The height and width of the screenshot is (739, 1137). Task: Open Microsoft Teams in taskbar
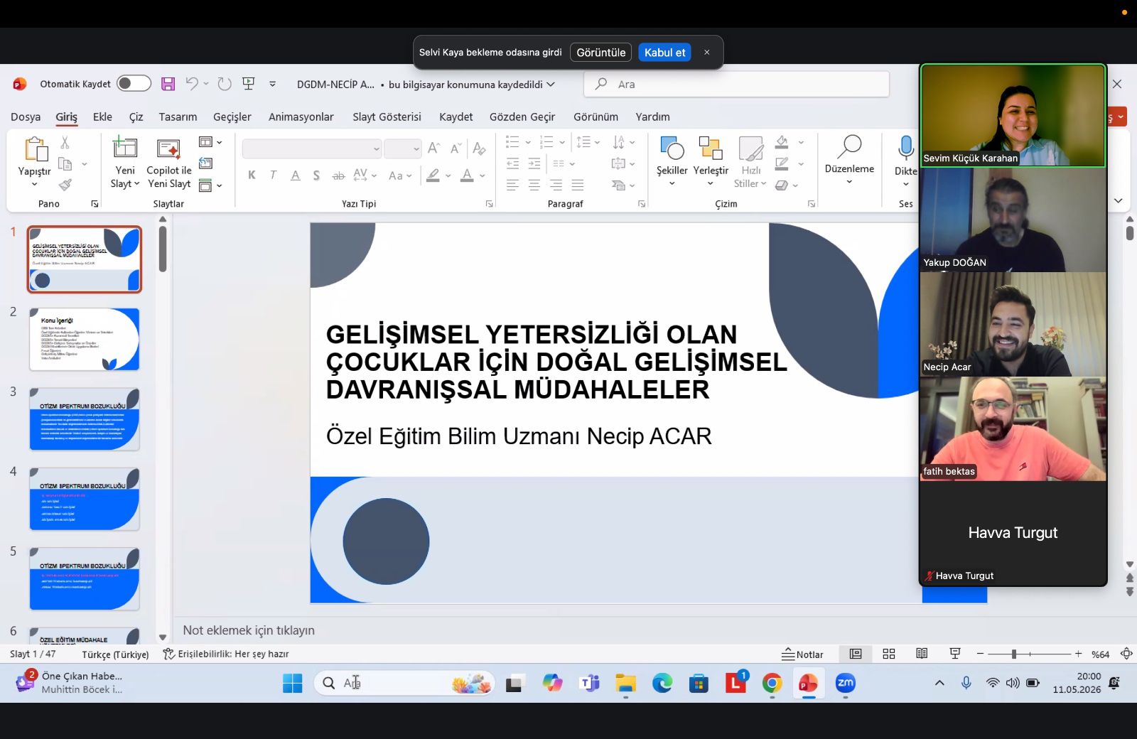589,683
